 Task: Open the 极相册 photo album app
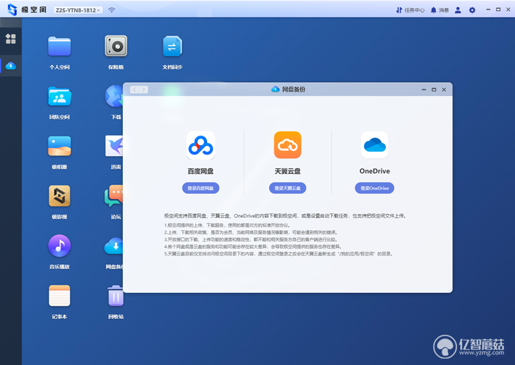[x=59, y=146]
